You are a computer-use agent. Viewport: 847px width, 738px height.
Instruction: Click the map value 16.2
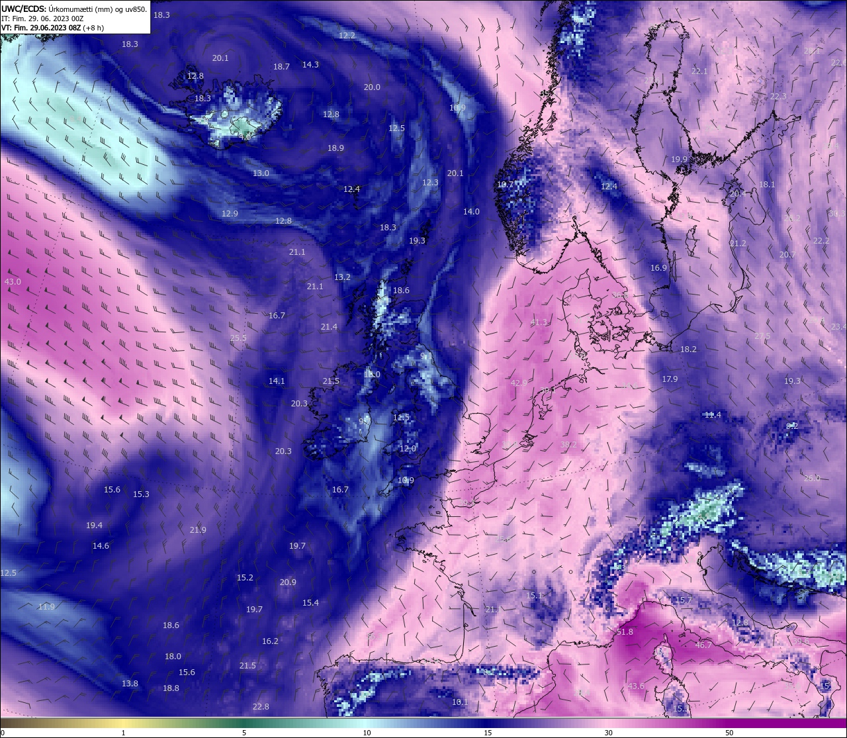pyautogui.click(x=270, y=641)
